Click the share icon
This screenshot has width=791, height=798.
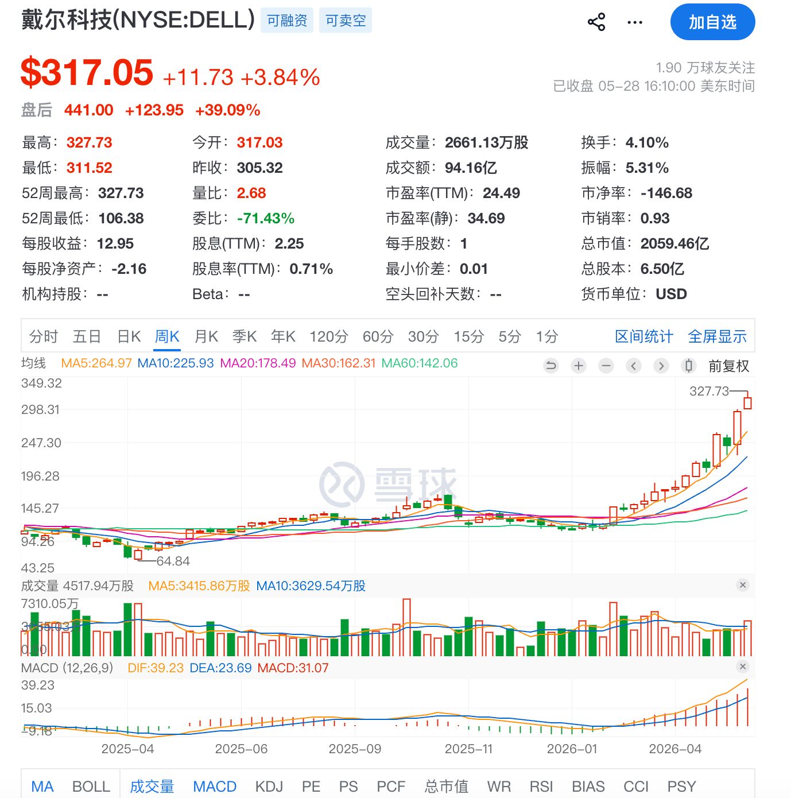pyautogui.click(x=596, y=22)
